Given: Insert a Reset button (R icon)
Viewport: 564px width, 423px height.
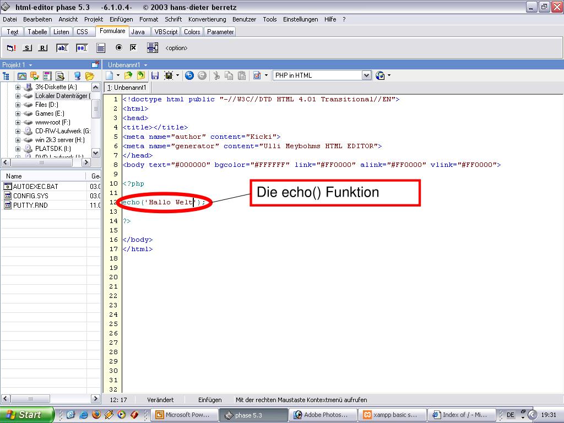Looking at the screenshot, I should (43, 48).
